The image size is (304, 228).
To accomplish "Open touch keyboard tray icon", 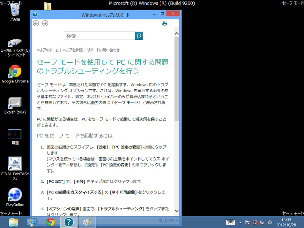I will [x=231, y=222].
